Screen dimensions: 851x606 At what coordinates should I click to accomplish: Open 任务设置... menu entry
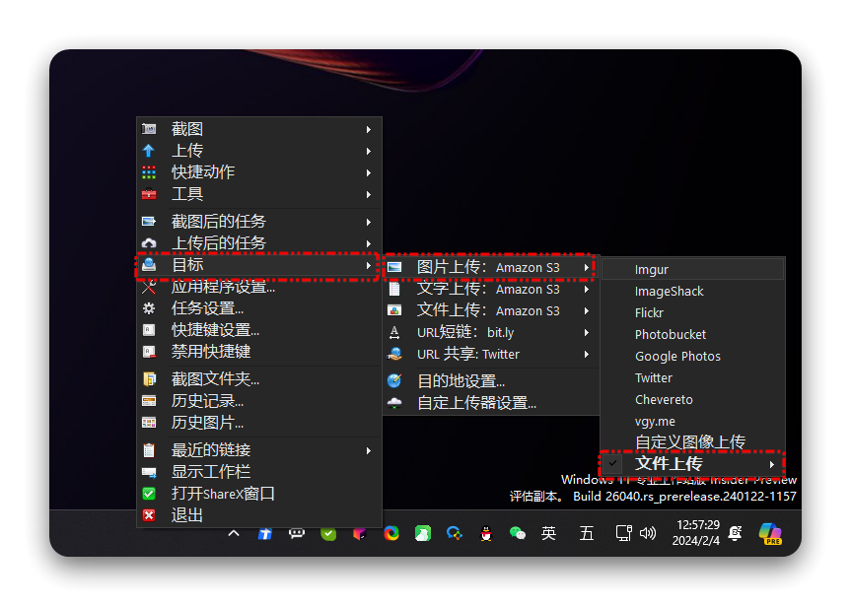coord(259,308)
